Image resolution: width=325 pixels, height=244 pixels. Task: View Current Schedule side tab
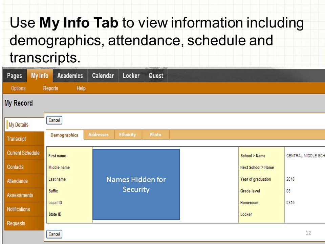[x=24, y=153]
